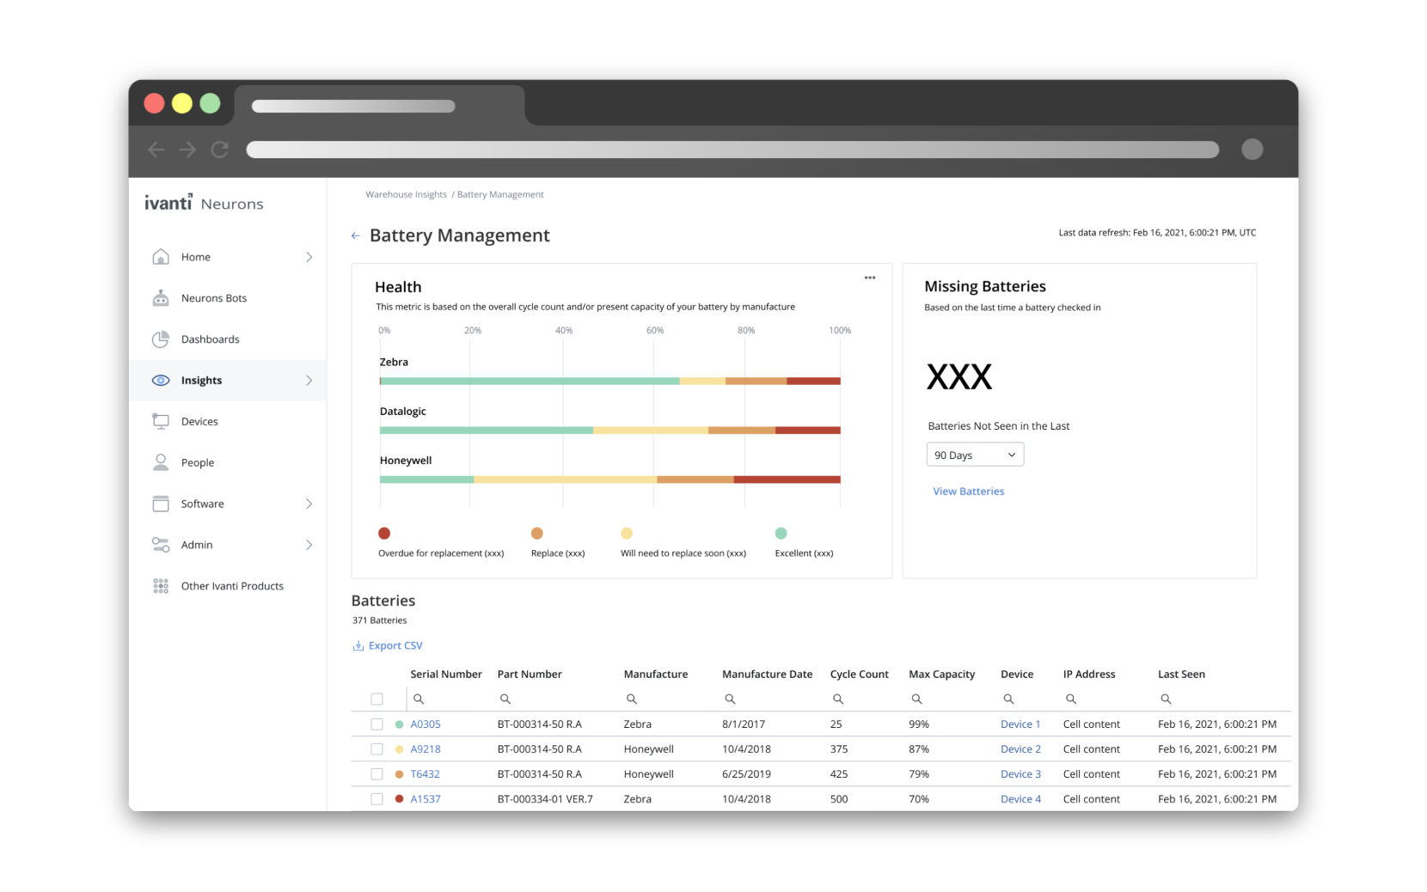Click the Manufacture Date column header

pos(767,675)
